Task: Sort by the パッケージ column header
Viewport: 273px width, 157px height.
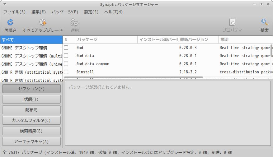Action: point(106,40)
